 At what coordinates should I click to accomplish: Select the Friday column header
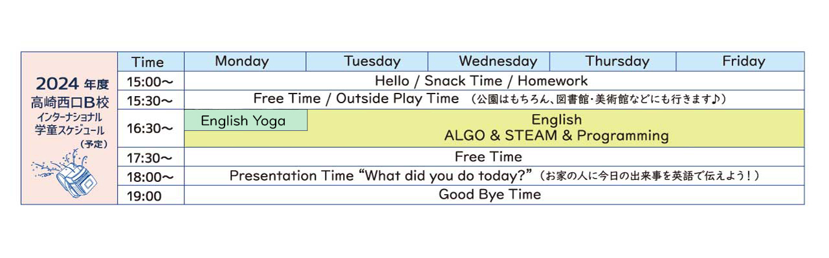pos(743,62)
